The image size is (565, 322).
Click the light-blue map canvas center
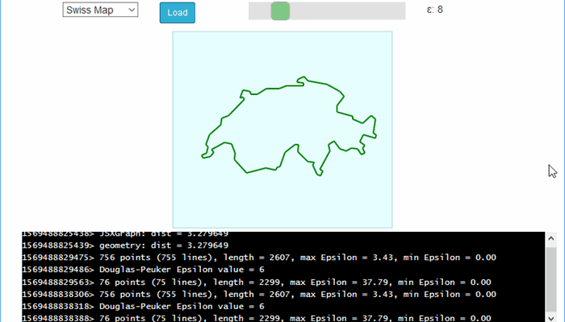(282, 130)
